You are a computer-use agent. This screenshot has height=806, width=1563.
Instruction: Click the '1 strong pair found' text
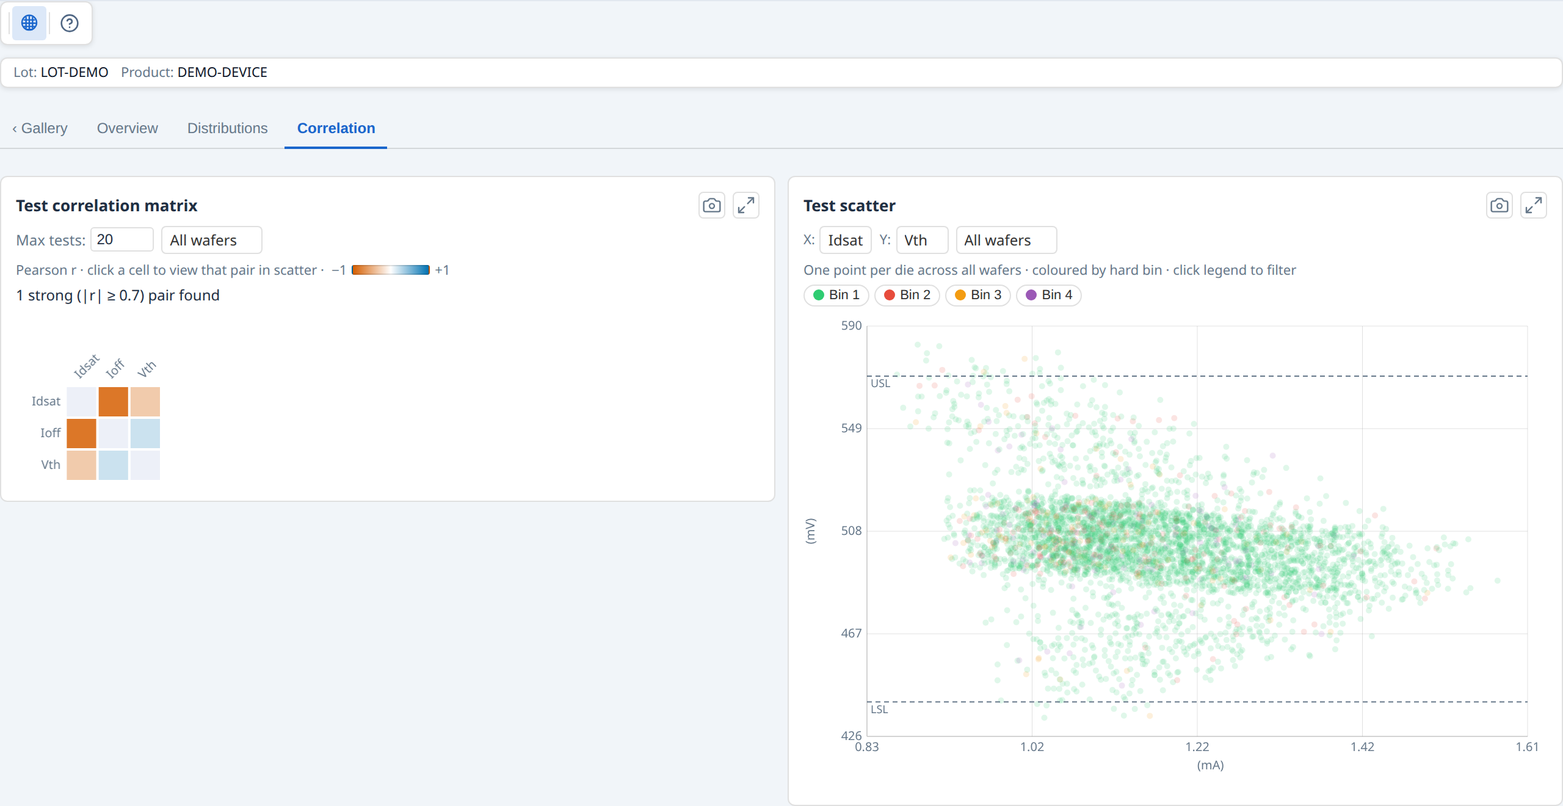point(118,296)
